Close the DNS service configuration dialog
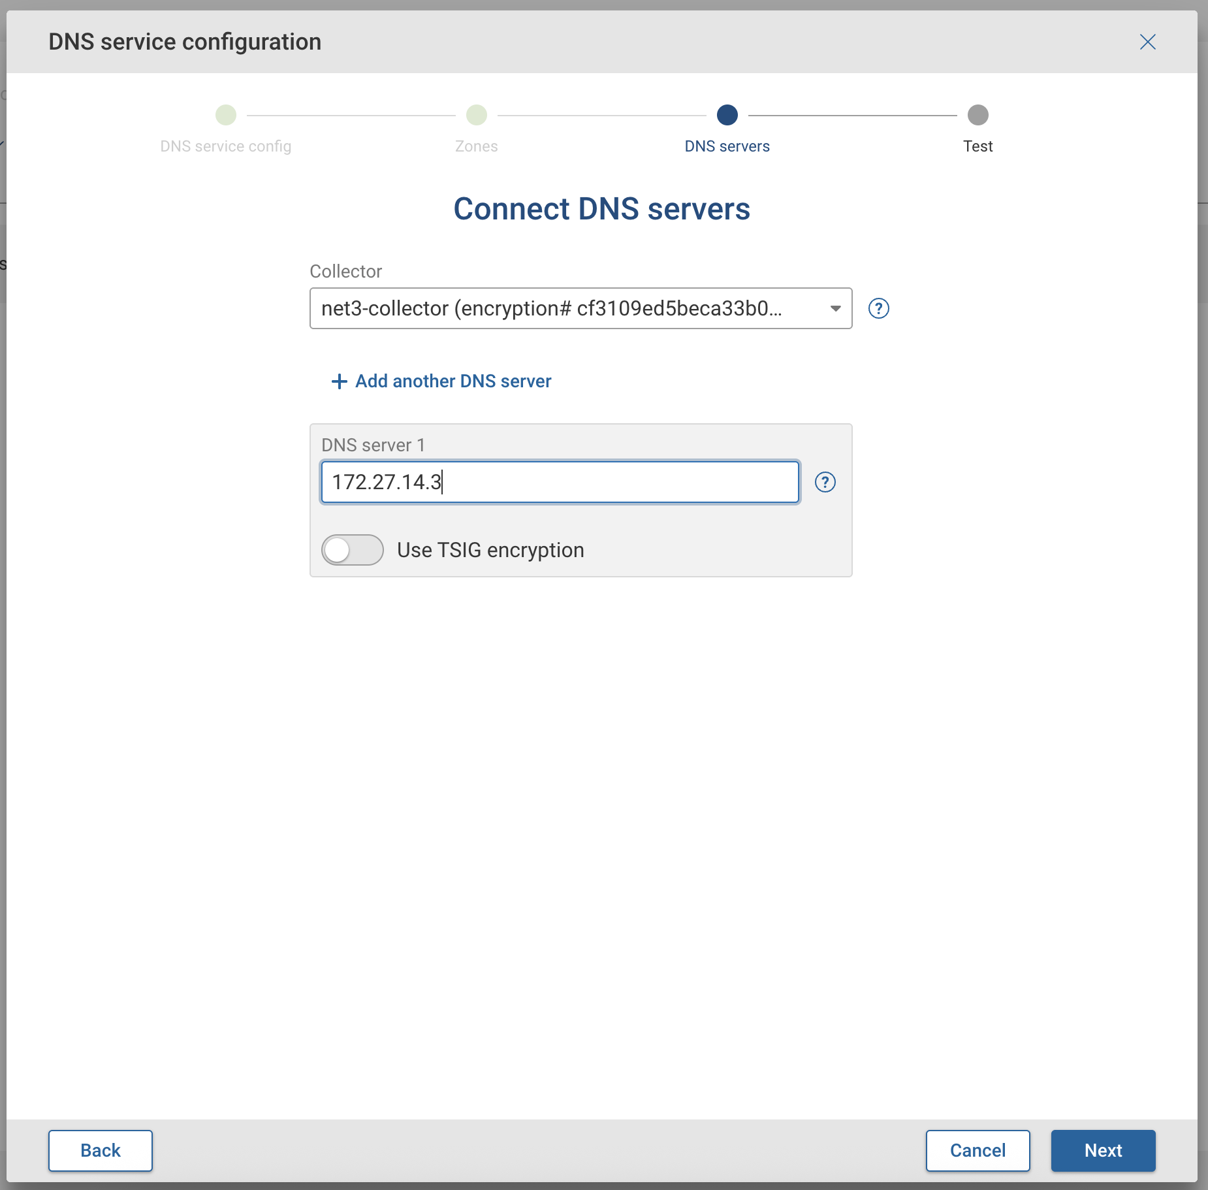 click(x=1148, y=42)
